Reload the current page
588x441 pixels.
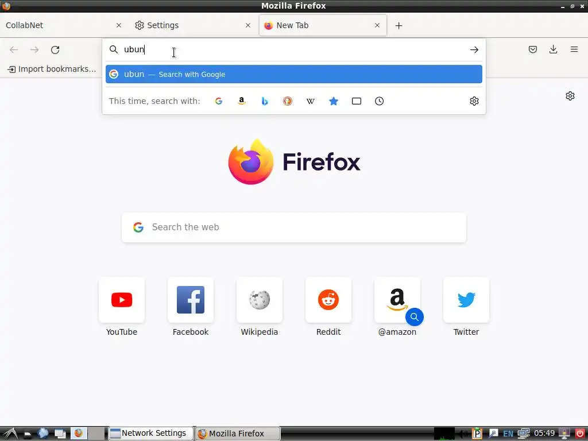pos(55,50)
